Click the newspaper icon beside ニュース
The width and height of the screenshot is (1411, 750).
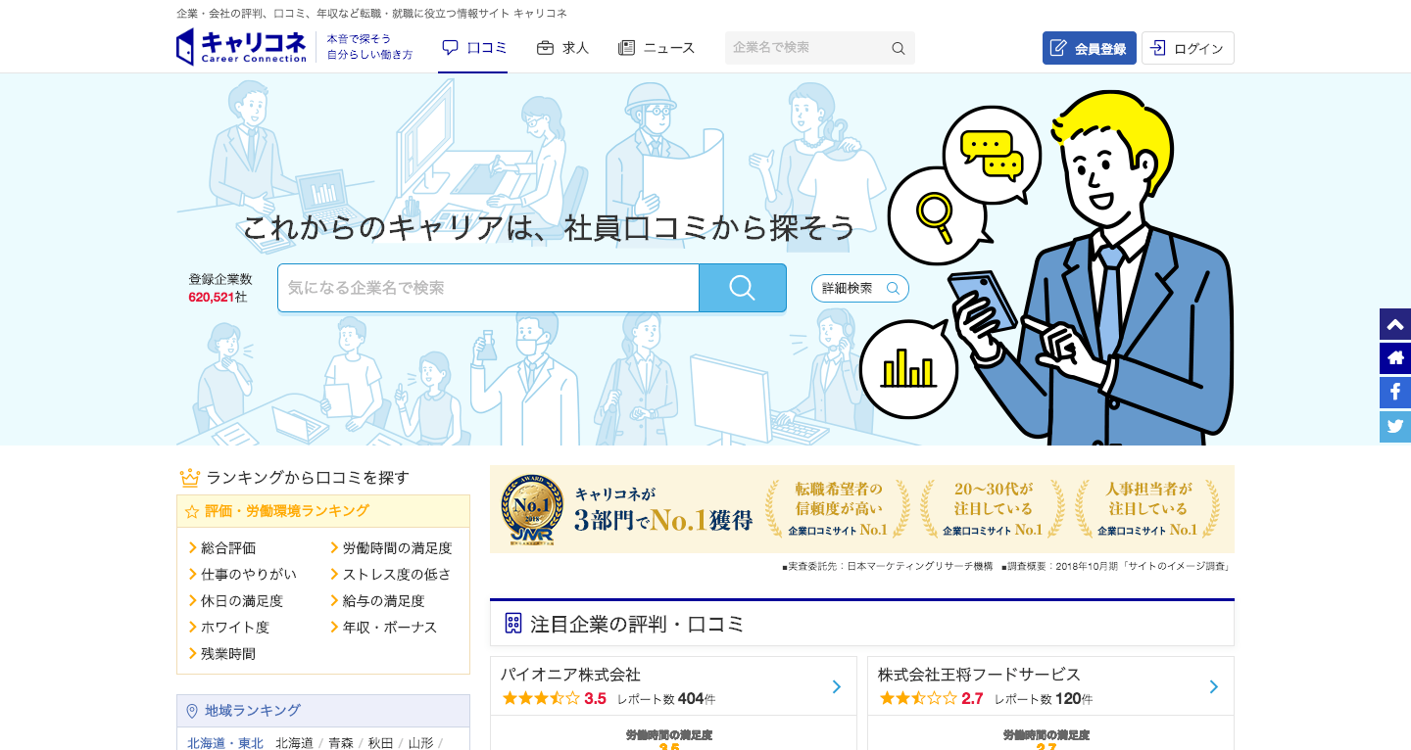627,47
